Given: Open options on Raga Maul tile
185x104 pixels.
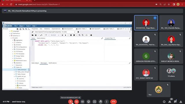Looking at the screenshot, I should click(155, 18).
